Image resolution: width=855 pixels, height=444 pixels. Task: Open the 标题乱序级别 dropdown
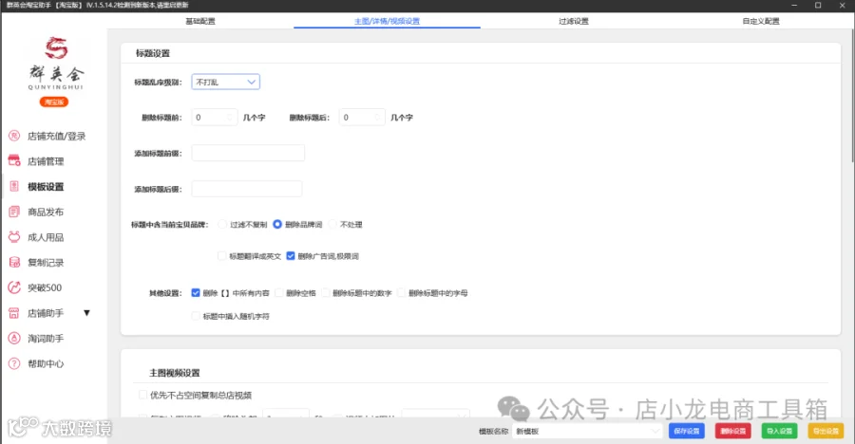(226, 82)
